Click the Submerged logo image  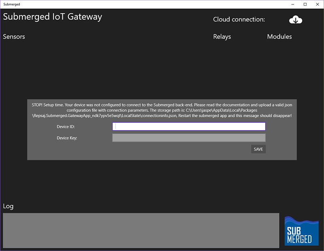301,231
